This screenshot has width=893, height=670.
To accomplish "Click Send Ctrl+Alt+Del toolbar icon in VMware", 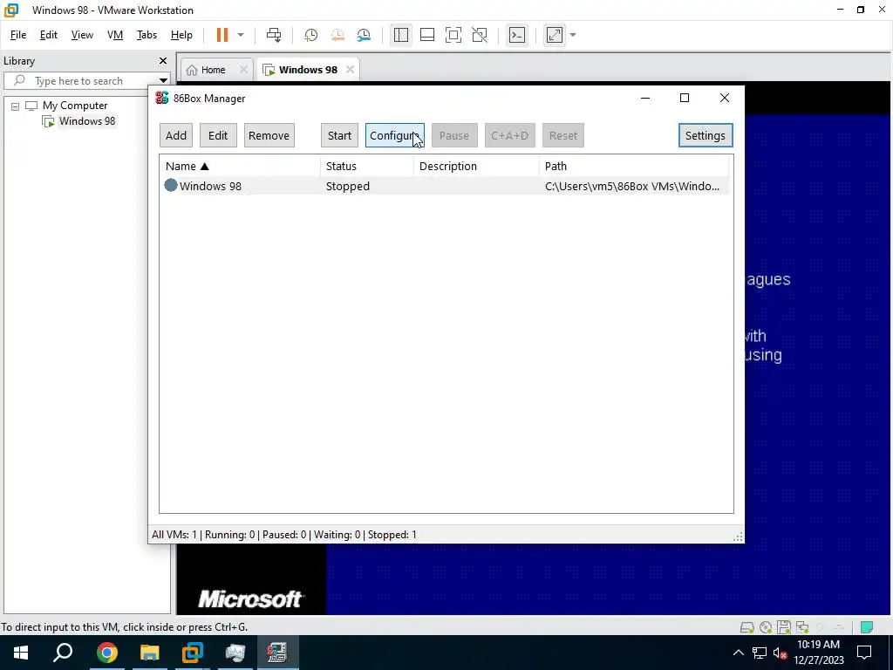I will [x=274, y=35].
